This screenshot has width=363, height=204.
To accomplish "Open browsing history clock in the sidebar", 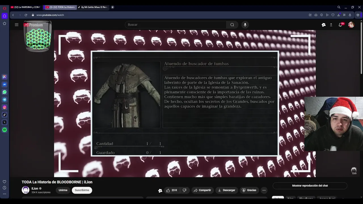I will click(x=5, y=188).
